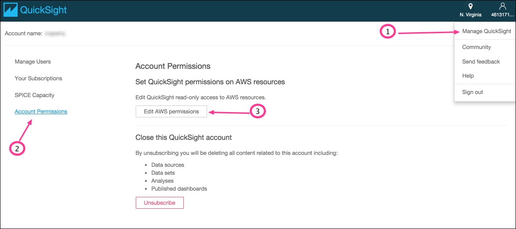The width and height of the screenshot is (516, 229).
Task: View SPICE Capacity settings
Action: pos(34,95)
